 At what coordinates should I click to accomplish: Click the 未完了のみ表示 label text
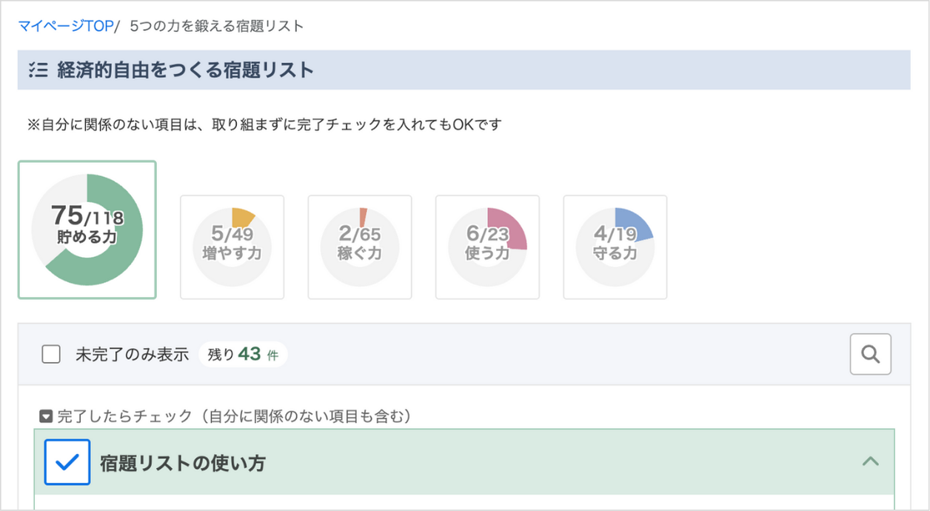[x=132, y=355]
